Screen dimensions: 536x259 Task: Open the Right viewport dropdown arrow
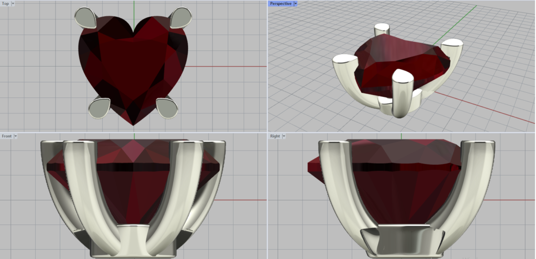284,136
